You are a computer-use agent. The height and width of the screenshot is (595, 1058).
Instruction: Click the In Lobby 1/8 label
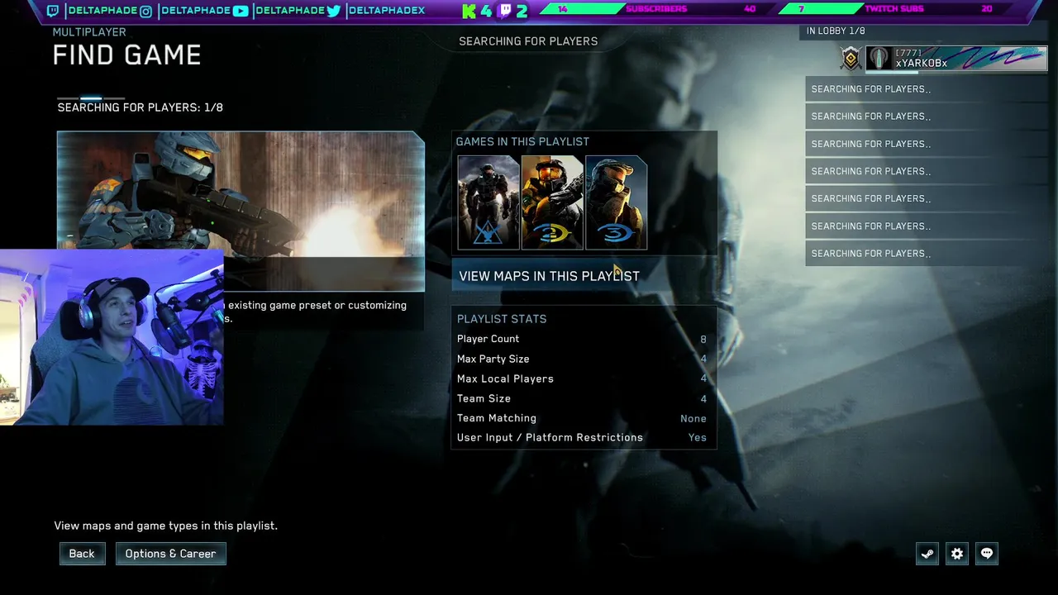pyautogui.click(x=836, y=31)
